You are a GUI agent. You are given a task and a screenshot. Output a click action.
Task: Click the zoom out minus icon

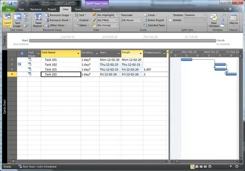click(210, 166)
